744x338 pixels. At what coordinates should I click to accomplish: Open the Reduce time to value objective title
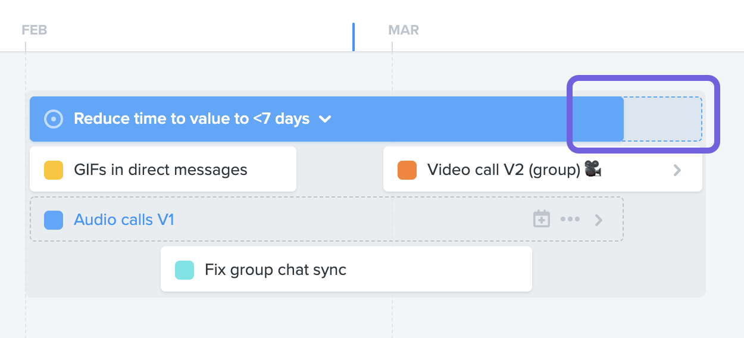pyautogui.click(x=192, y=119)
